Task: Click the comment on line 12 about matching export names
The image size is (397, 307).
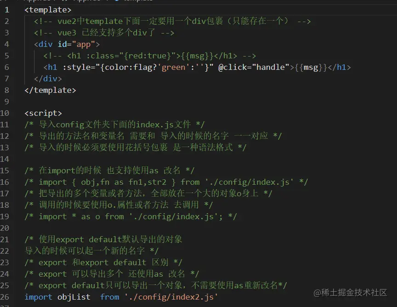Action: 153,136
